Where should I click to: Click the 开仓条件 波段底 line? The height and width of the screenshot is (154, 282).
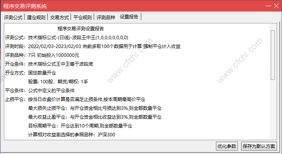pyautogui.click(x=49, y=64)
